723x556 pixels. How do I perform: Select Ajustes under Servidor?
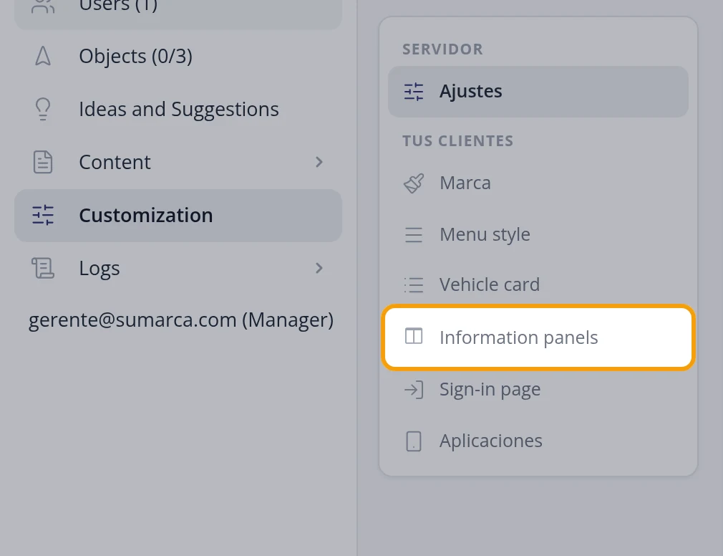(x=538, y=92)
